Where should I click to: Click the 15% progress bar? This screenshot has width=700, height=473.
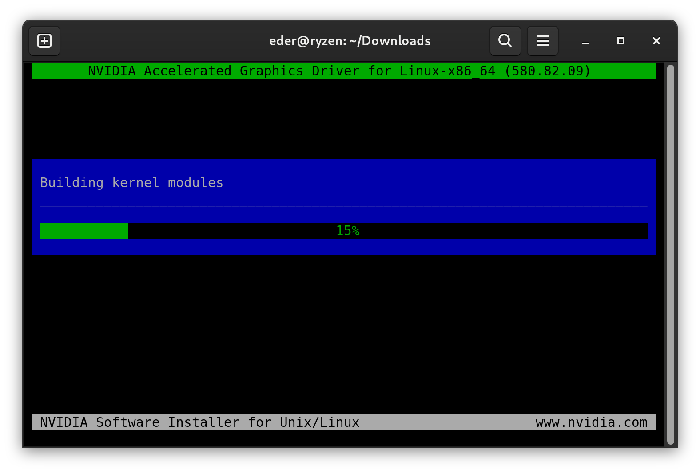click(x=343, y=231)
